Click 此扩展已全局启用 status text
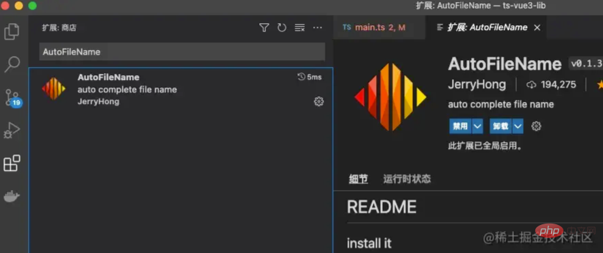The height and width of the screenshot is (253, 603). pyautogui.click(x=485, y=146)
